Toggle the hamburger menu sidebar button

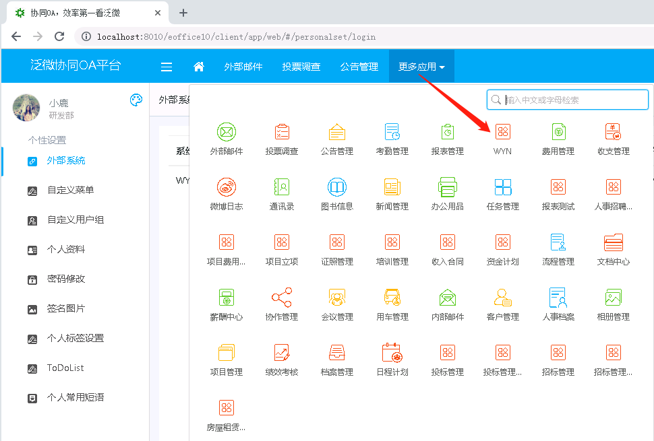167,67
